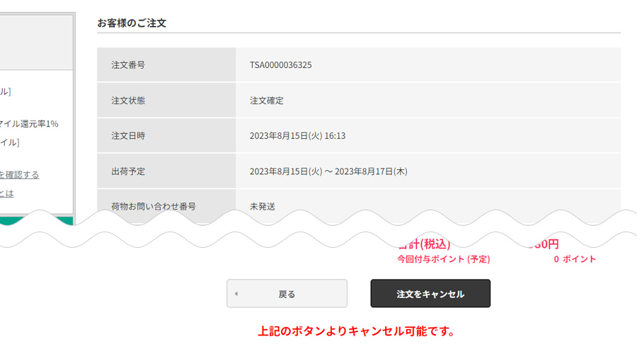Click the 注文番号 row label
637x354 pixels.
(128, 65)
